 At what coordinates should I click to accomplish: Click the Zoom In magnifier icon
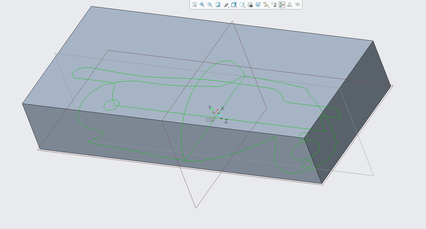(202, 5)
